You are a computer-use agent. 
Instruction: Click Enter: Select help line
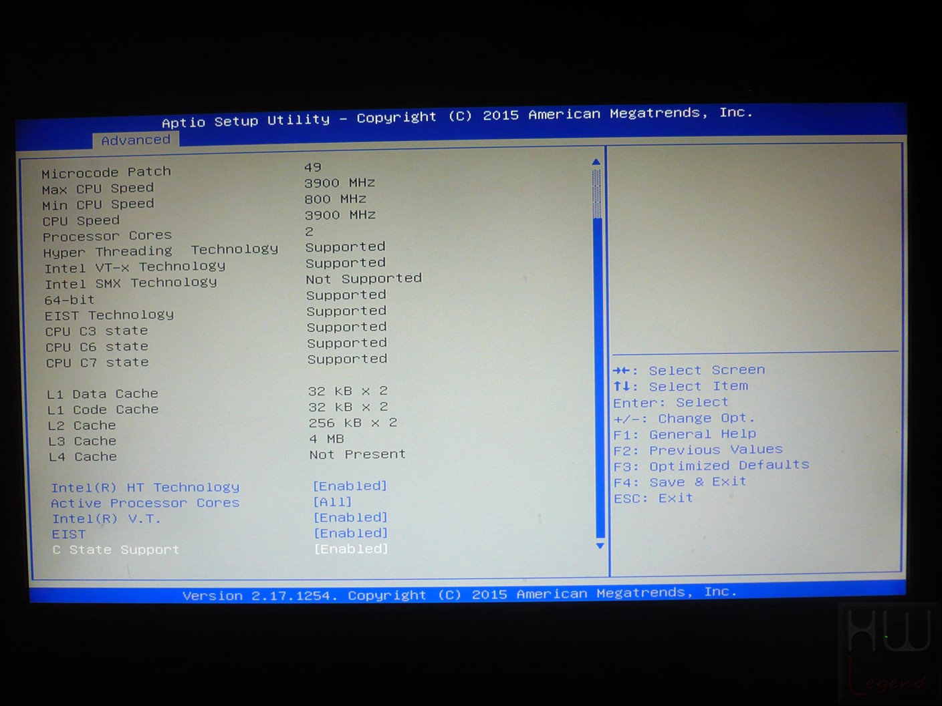click(x=671, y=402)
